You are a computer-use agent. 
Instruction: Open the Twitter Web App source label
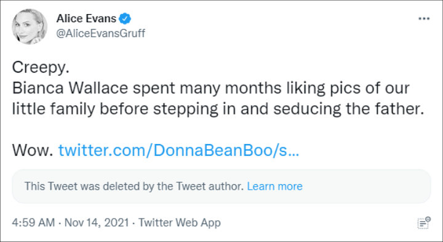tap(180, 223)
